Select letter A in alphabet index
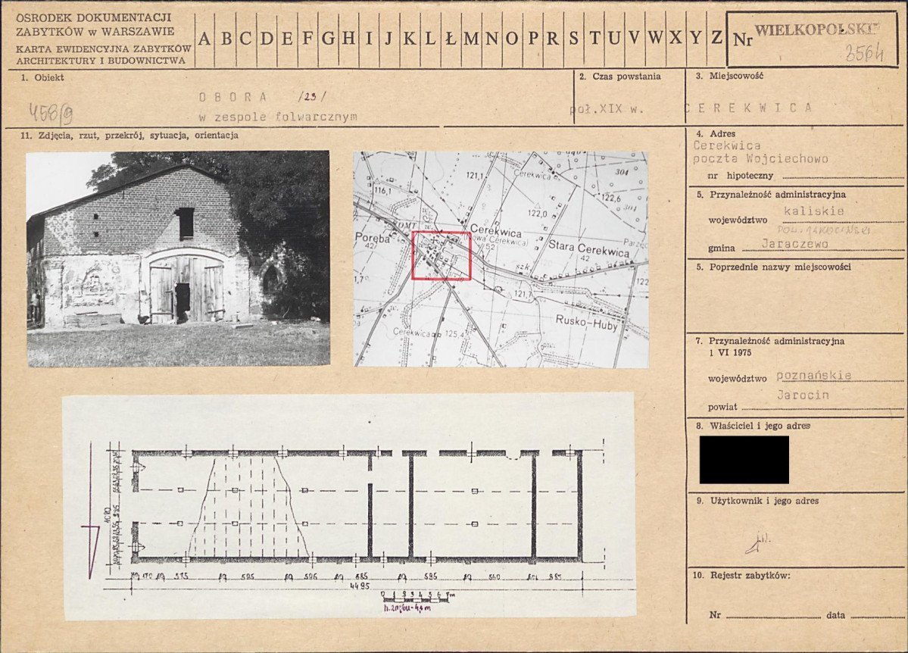This screenshot has height=653, width=908. coord(205,39)
